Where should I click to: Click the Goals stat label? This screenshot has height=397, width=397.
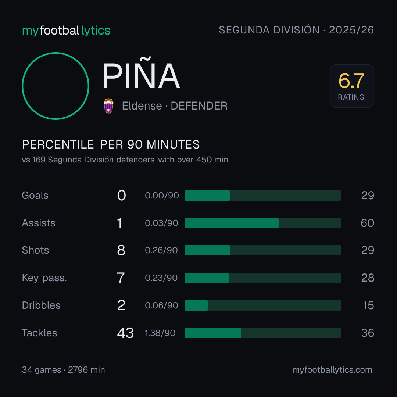tap(35, 196)
